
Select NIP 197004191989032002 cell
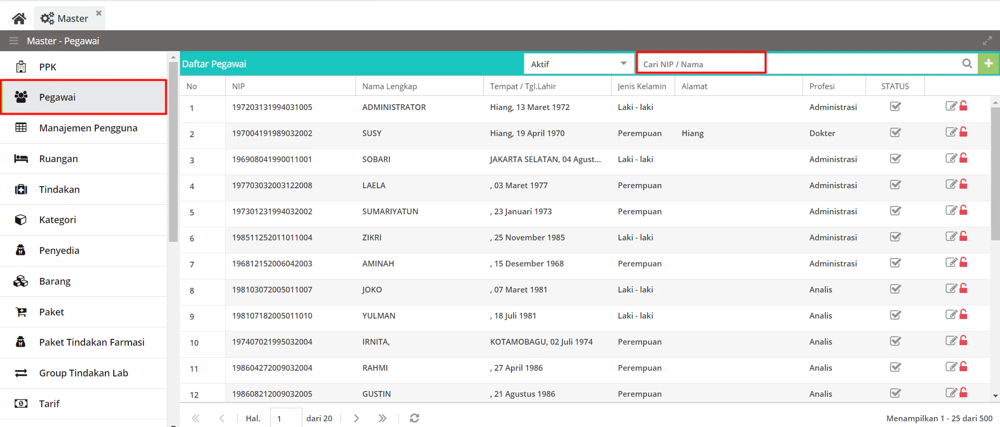pyautogui.click(x=290, y=133)
